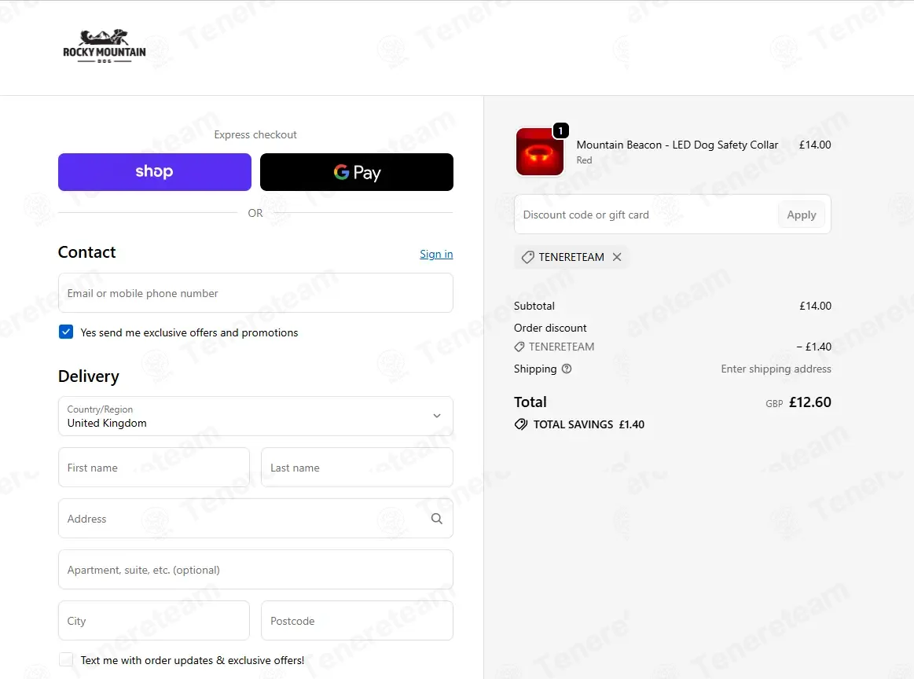
Task: Click the 'Enter shipping address' text
Action: point(776,369)
